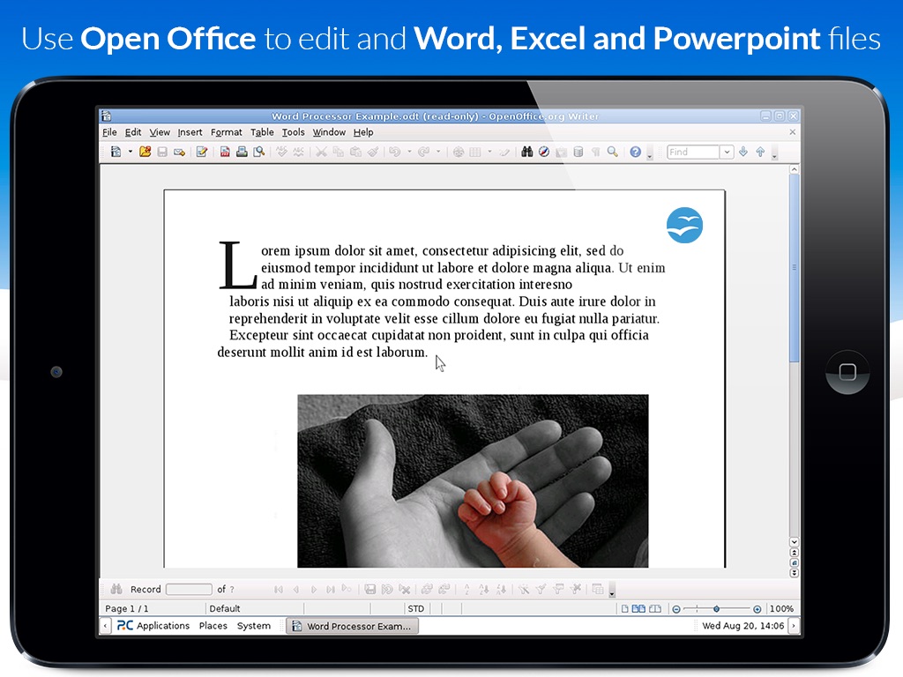Image resolution: width=903 pixels, height=677 pixels.
Task: Click the Open folder icon in toolbar
Action: click(x=146, y=152)
